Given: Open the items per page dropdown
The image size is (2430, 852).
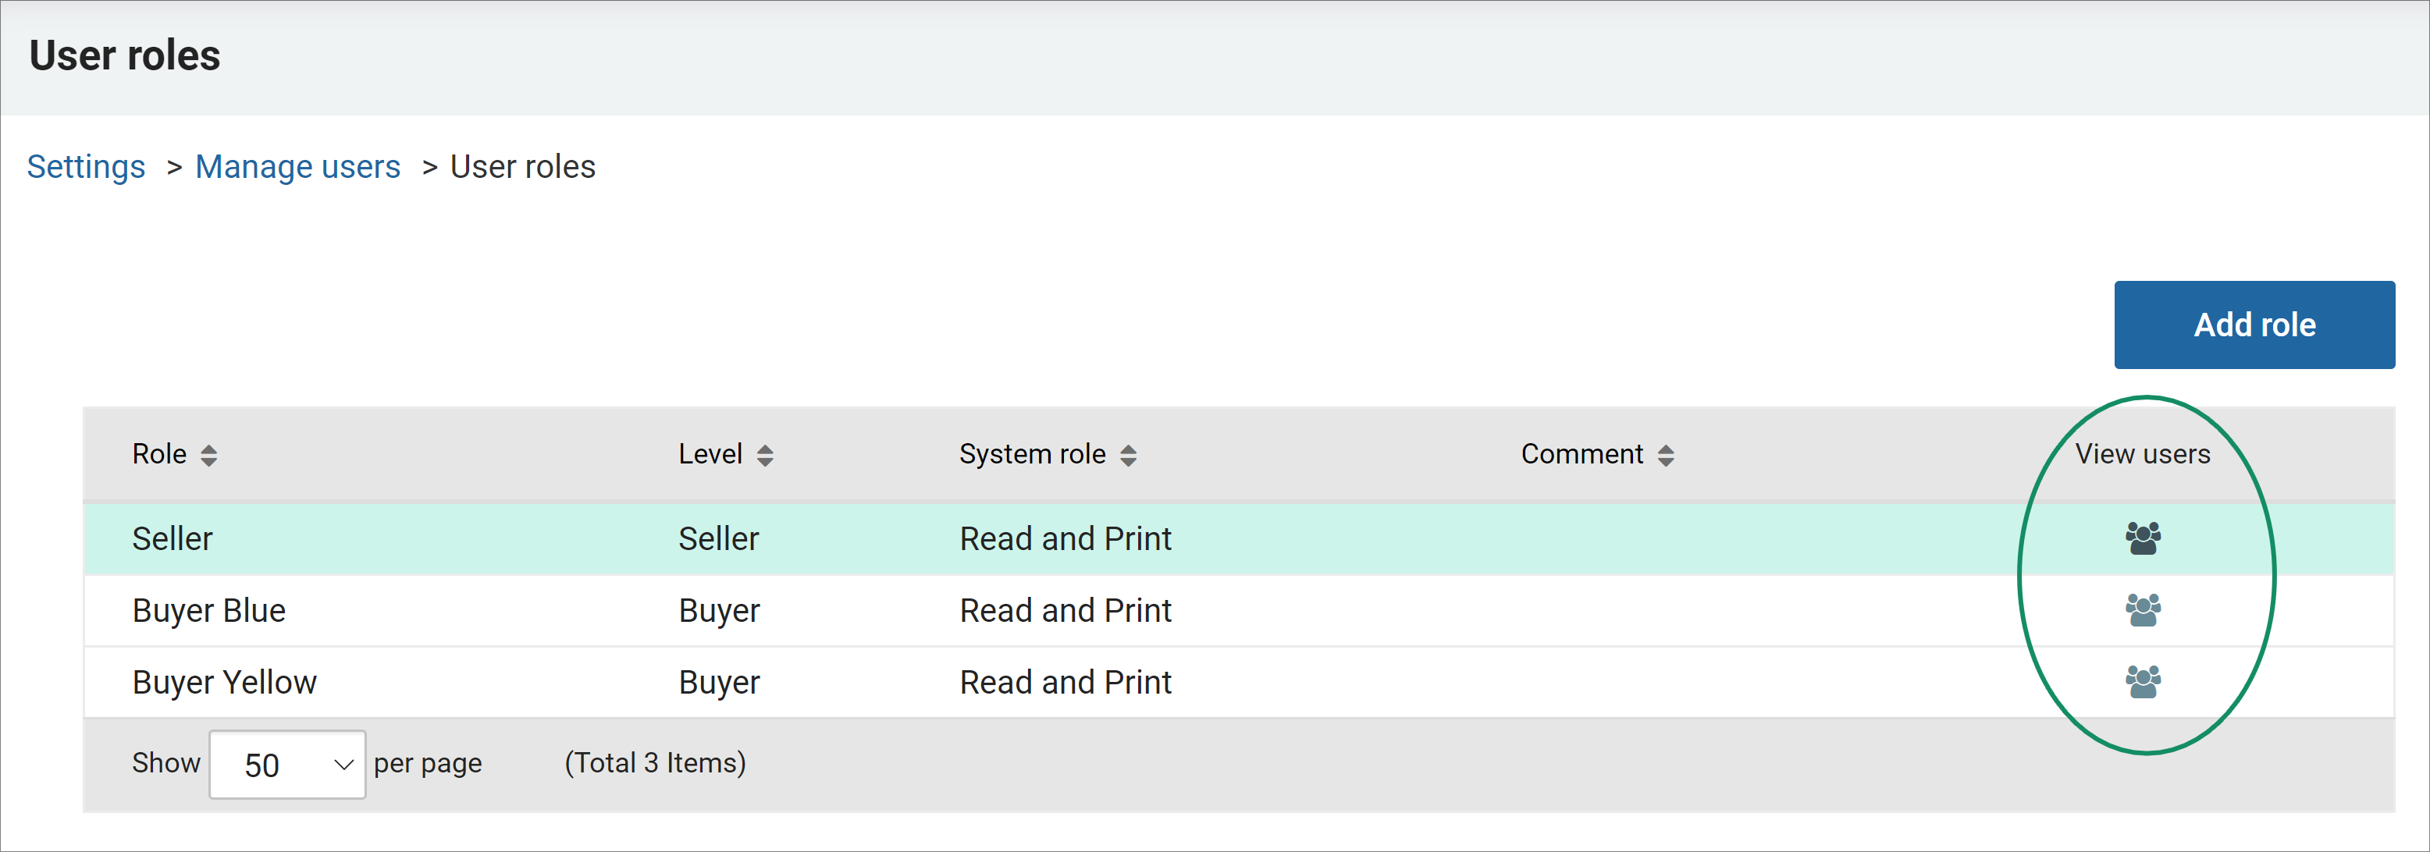Looking at the screenshot, I should coord(288,765).
